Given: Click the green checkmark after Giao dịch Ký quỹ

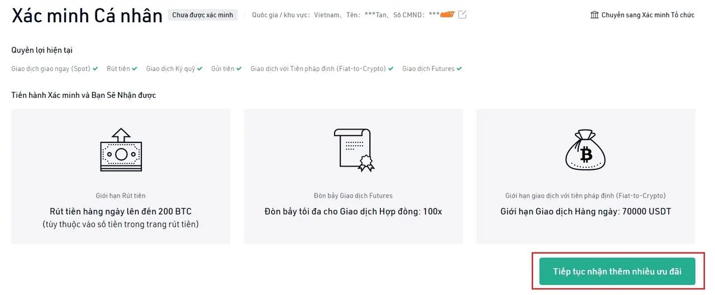Looking at the screenshot, I should click(x=200, y=69).
